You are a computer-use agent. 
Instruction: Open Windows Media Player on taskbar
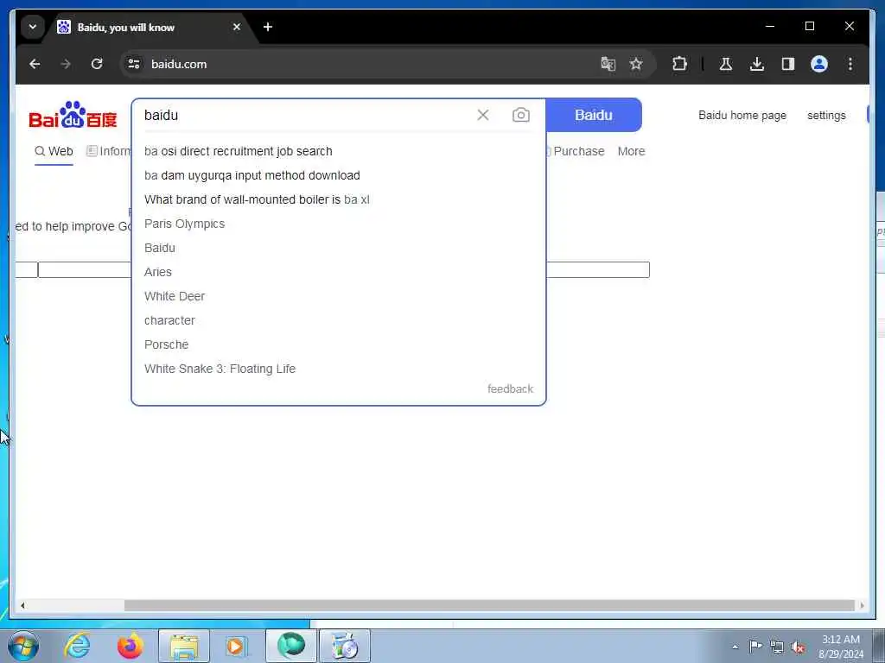tap(237, 646)
